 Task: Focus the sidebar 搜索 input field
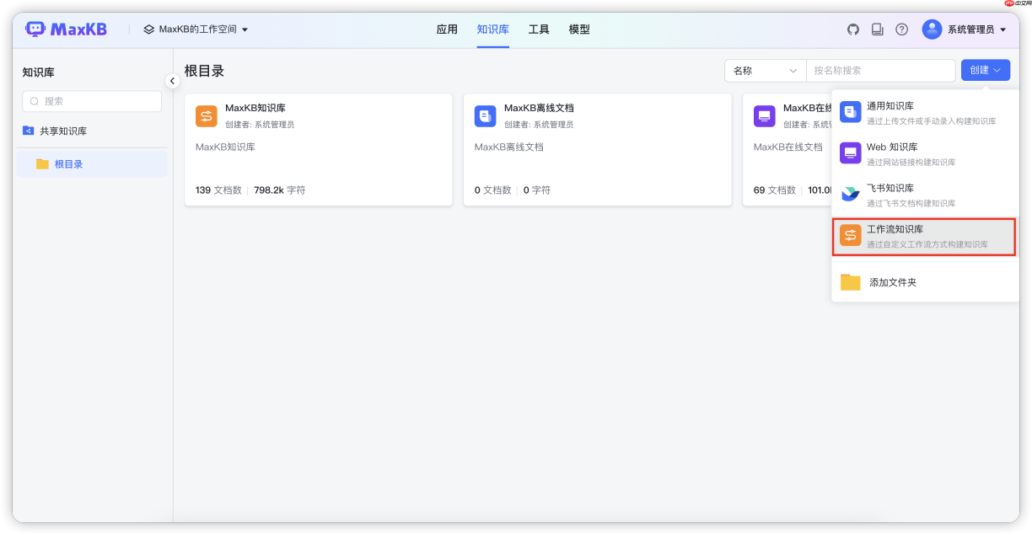click(x=92, y=101)
